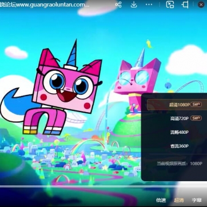The height and width of the screenshot is (207, 207).
Task: Click the window mode icon beside close
Action: (185, 5)
